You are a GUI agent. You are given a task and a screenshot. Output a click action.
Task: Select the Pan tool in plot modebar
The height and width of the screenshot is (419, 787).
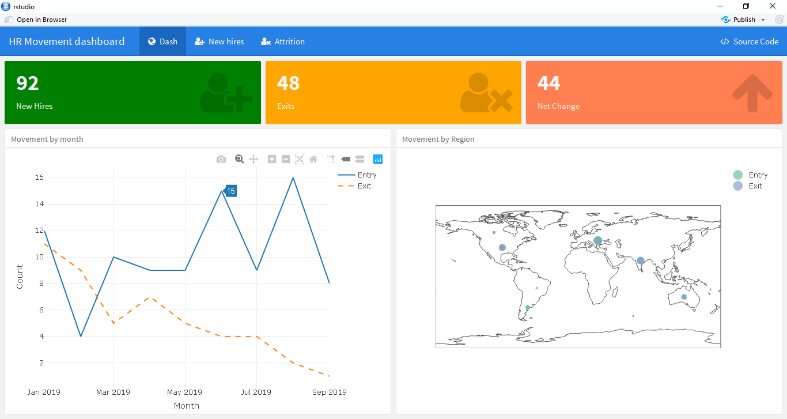tap(253, 159)
